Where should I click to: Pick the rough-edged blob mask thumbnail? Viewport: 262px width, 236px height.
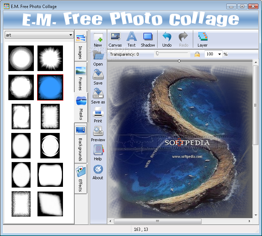21,87
